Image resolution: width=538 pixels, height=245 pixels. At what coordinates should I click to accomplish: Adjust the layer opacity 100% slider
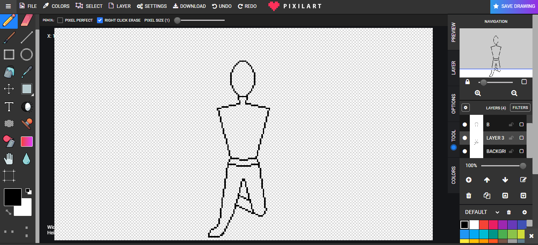pos(503,166)
